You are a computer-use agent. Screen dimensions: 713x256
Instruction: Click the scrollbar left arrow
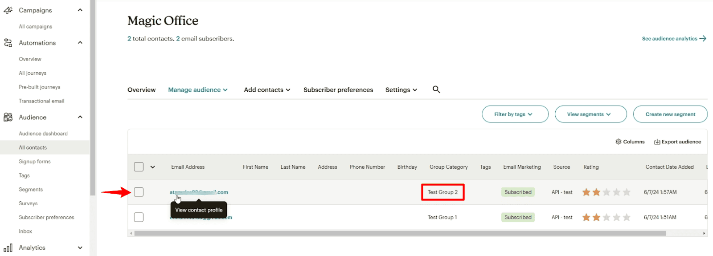[131, 233]
